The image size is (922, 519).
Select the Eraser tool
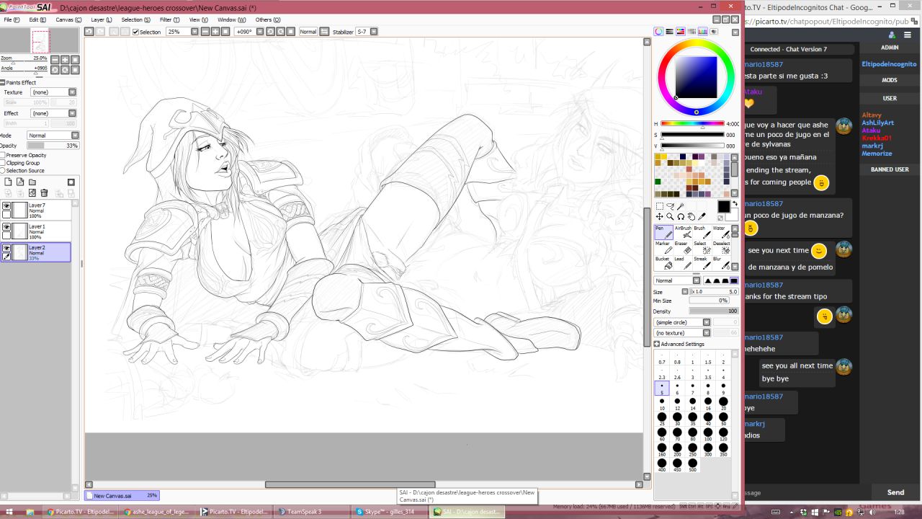(x=683, y=248)
